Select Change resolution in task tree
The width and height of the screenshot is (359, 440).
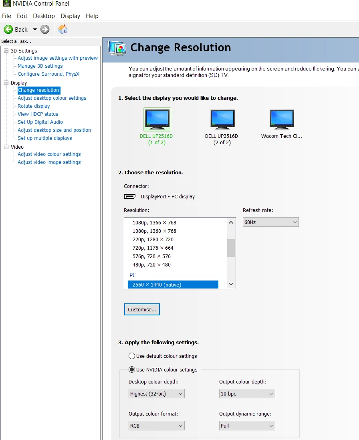(x=38, y=90)
